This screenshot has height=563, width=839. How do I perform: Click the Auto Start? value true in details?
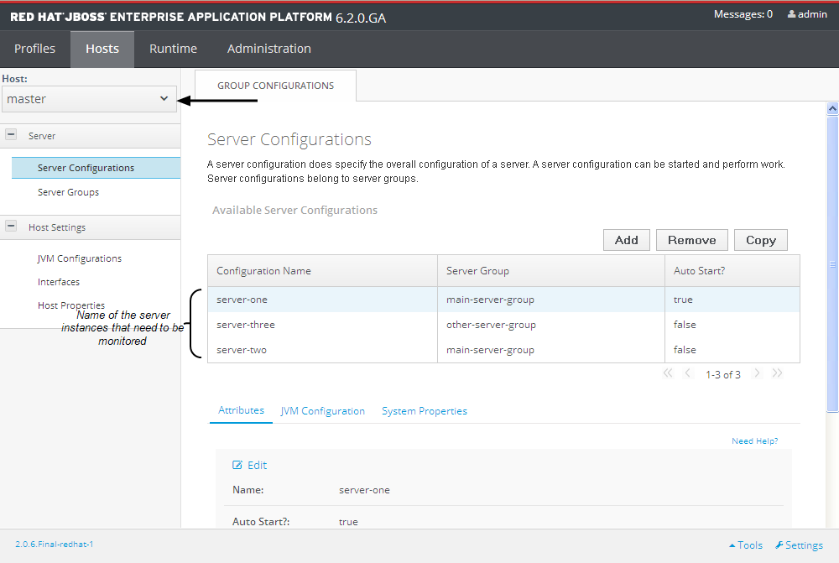348,522
